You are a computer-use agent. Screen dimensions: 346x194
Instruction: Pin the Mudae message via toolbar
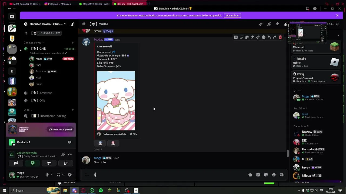coord(252,37)
